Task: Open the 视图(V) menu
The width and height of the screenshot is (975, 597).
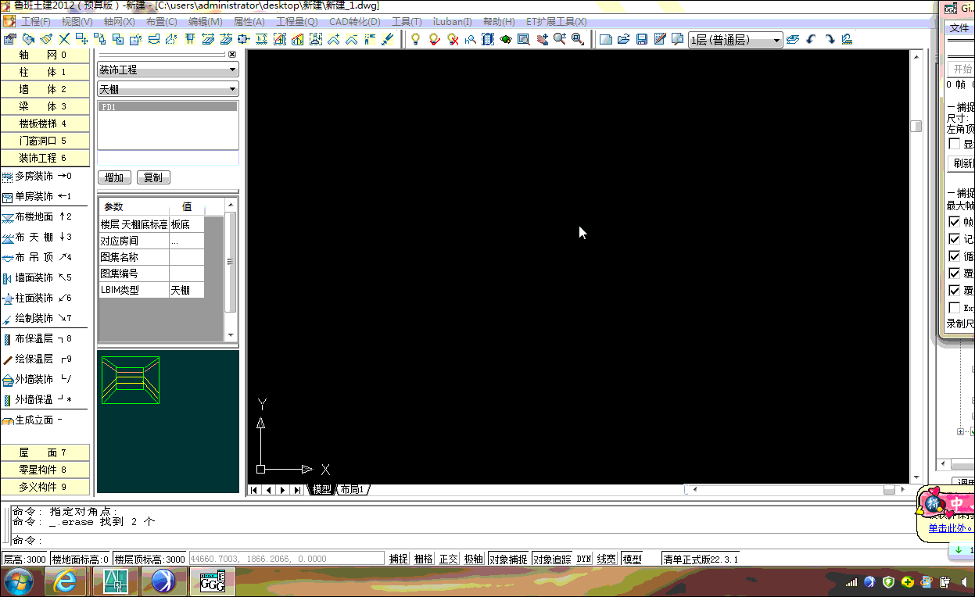Action: pos(77,22)
